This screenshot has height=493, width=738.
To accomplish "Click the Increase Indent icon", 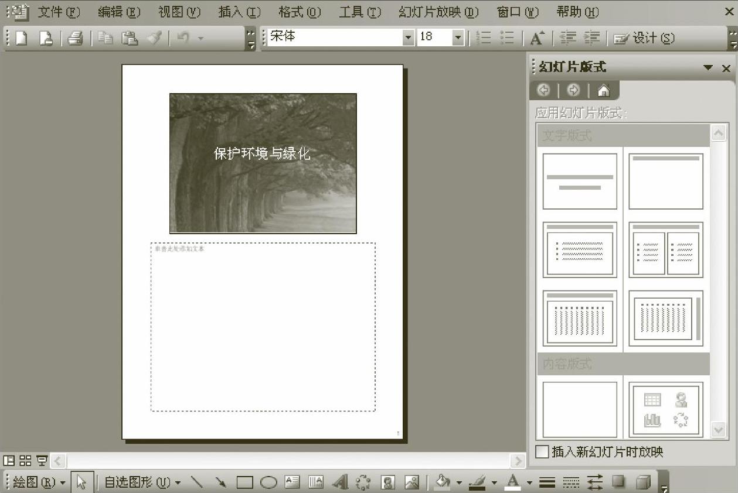I will (x=592, y=38).
